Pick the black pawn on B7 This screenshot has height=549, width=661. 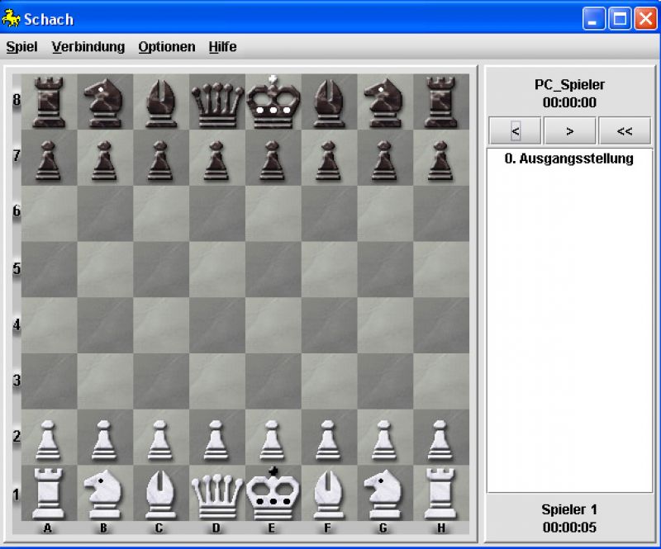[x=104, y=160]
